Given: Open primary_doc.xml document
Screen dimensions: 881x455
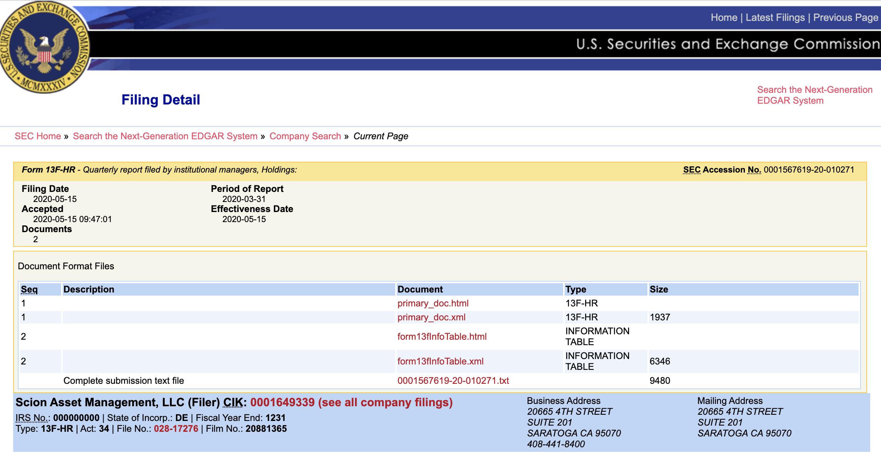Looking at the screenshot, I should tap(431, 317).
